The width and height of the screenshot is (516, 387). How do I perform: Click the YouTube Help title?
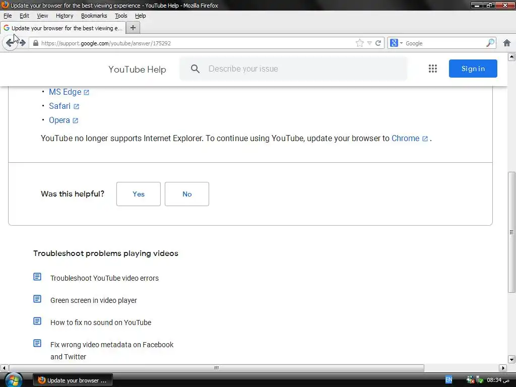click(x=137, y=70)
